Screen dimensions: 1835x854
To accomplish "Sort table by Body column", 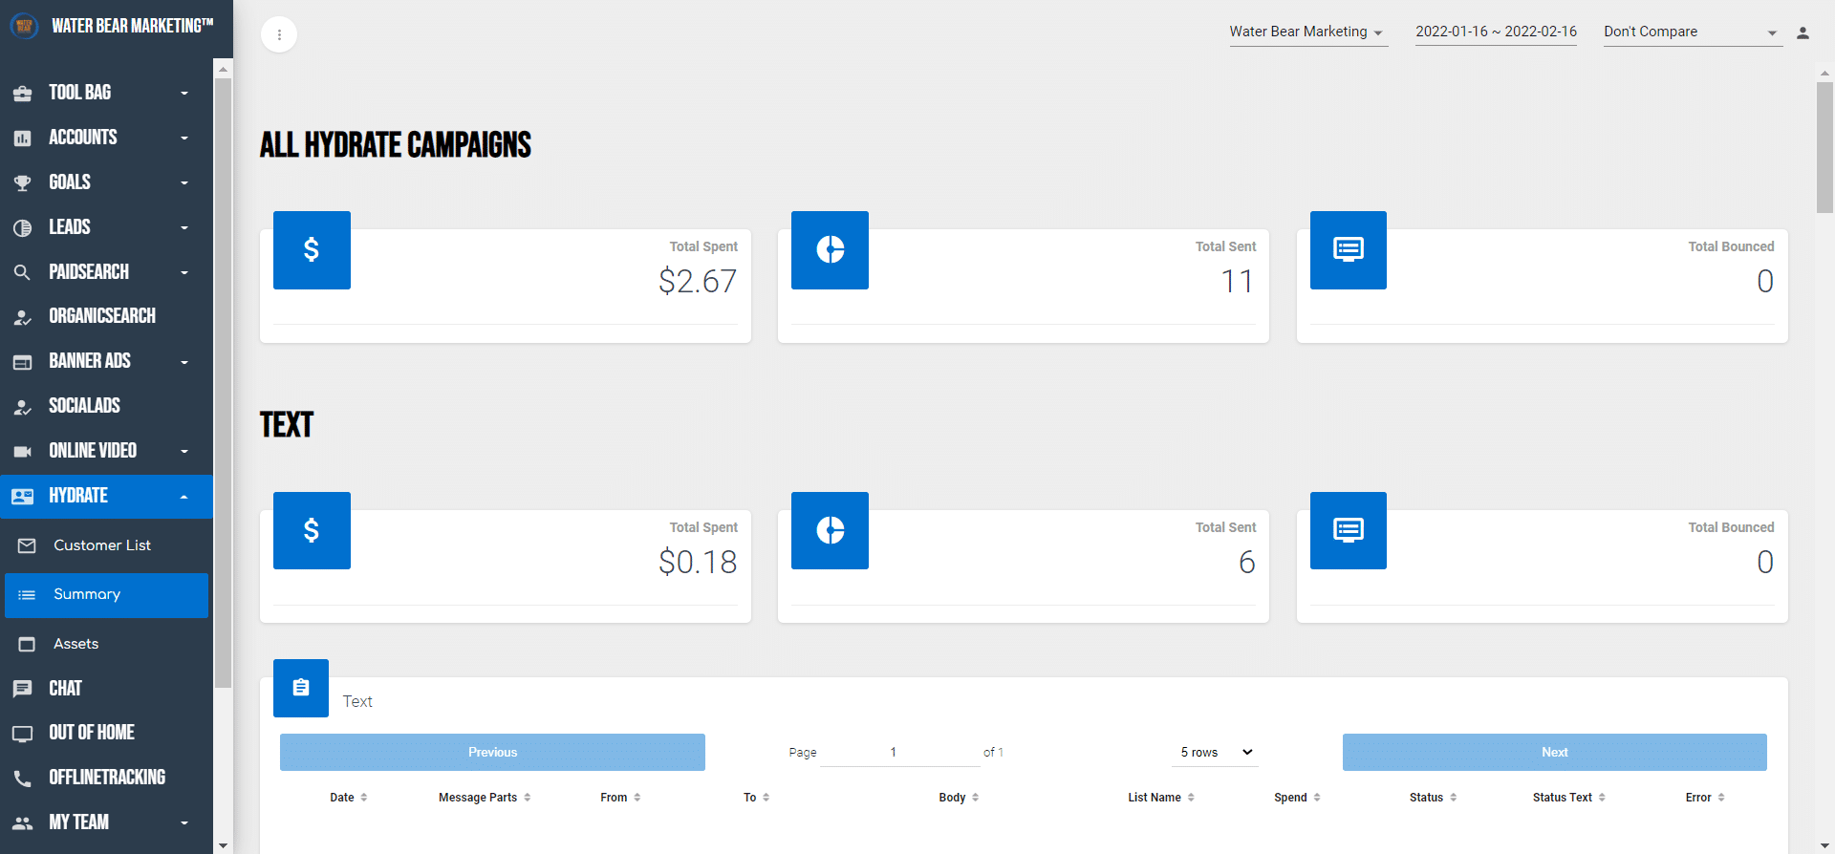I will [959, 798].
